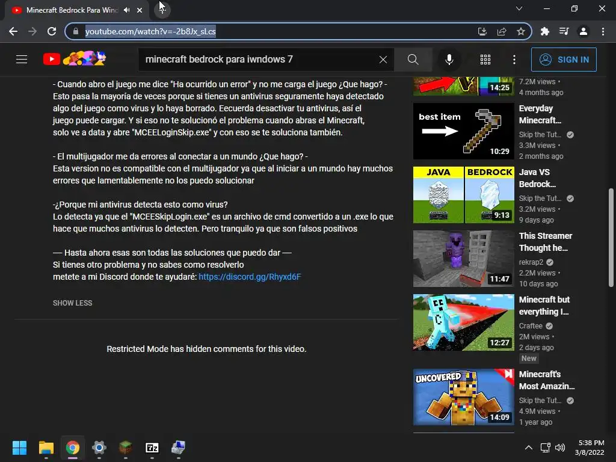Submit search with magnifier button

(413, 60)
